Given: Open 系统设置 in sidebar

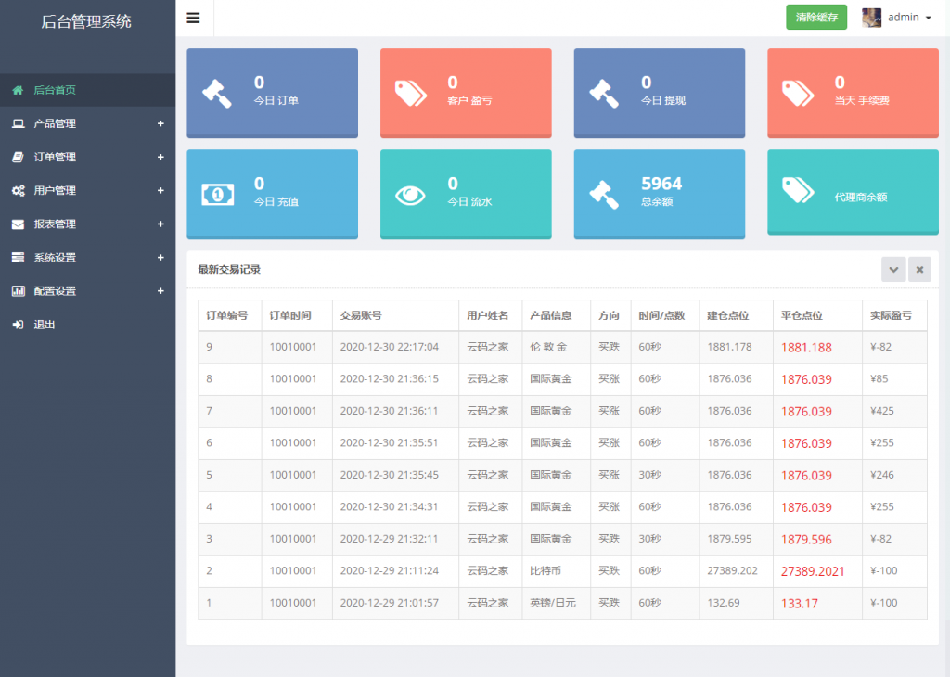Looking at the screenshot, I should click(x=55, y=257).
